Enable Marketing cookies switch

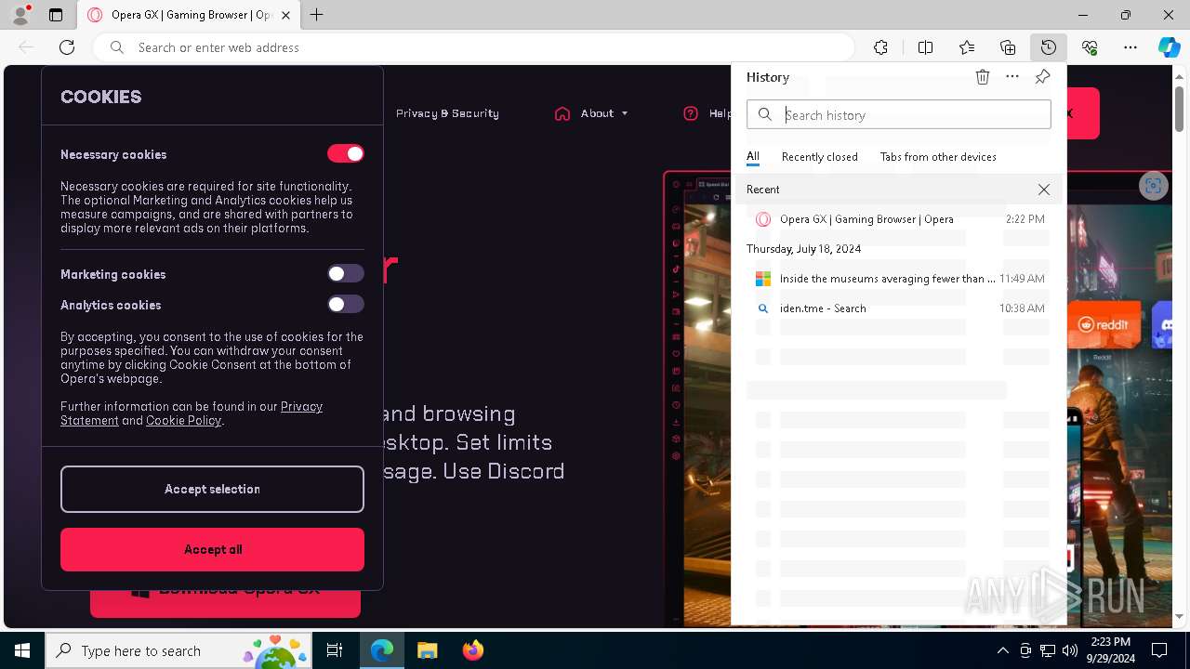tap(346, 273)
